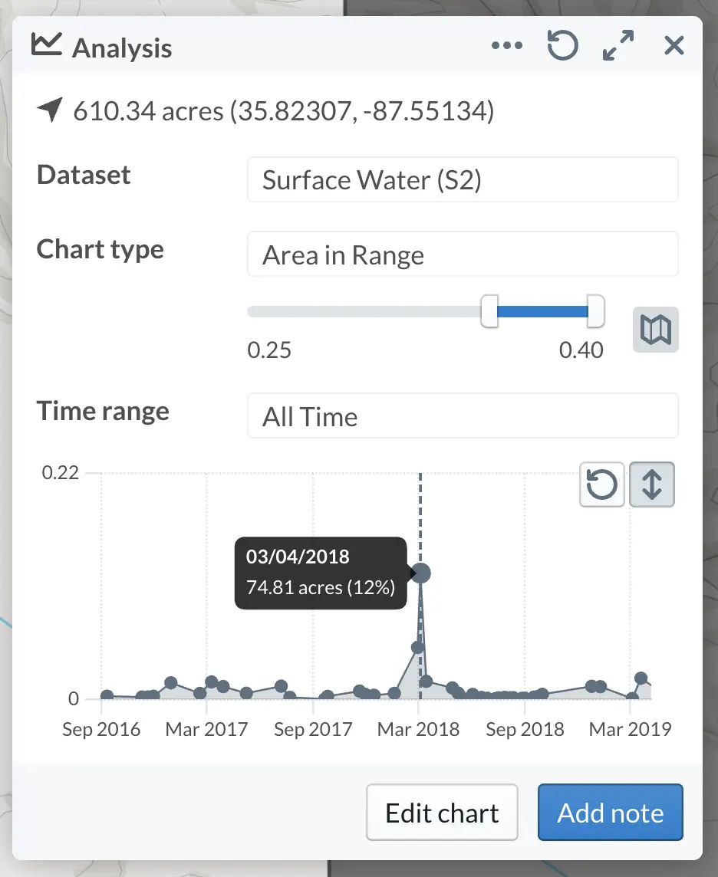Screen dimensions: 718x877
Task: Expand the Analysis panel to fullscreen
Action: (x=618, y=45)
